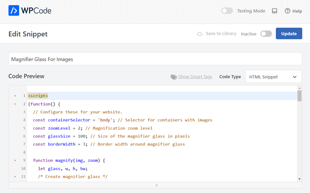
Task: Click the scrollbar down arrow
Action: tap(300, 179)
